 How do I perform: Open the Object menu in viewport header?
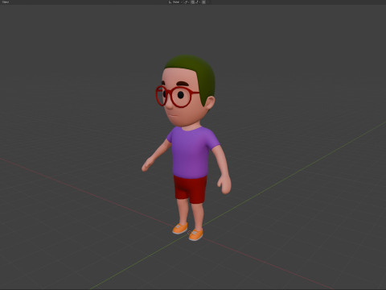(x=5, y=2)
